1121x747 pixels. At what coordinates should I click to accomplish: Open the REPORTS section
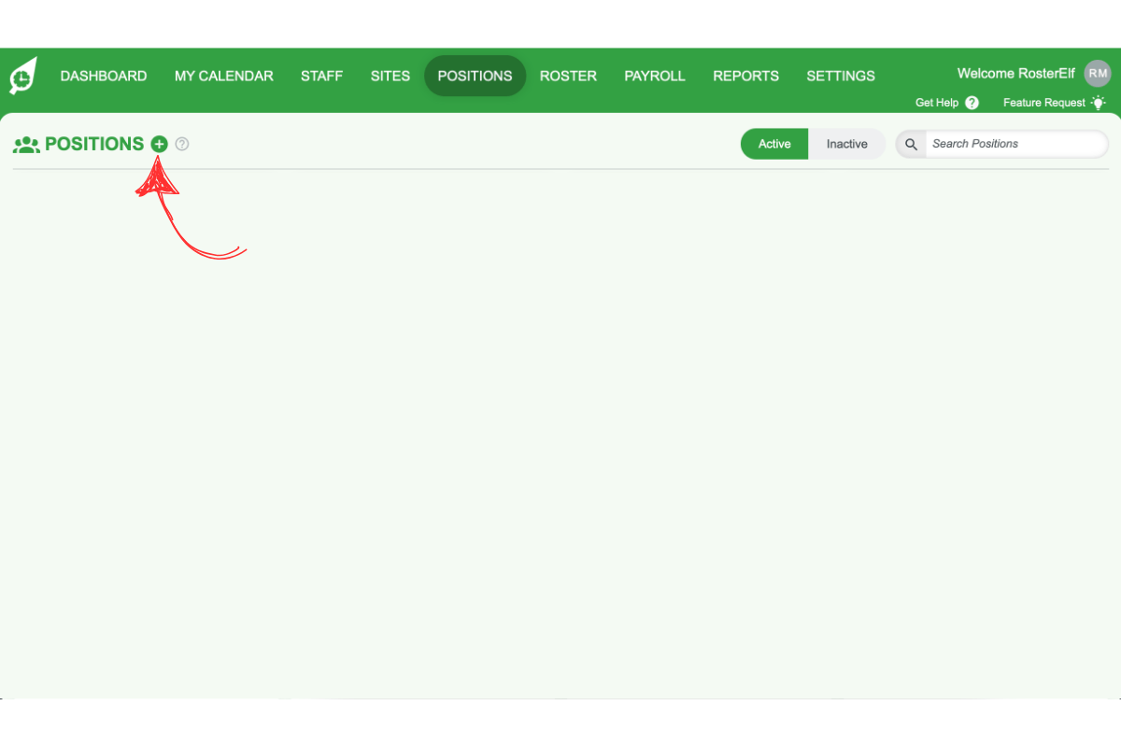coord(745,76)
